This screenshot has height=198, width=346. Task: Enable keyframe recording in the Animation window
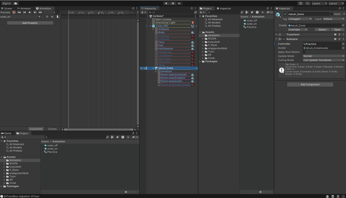tap(14, 12)
